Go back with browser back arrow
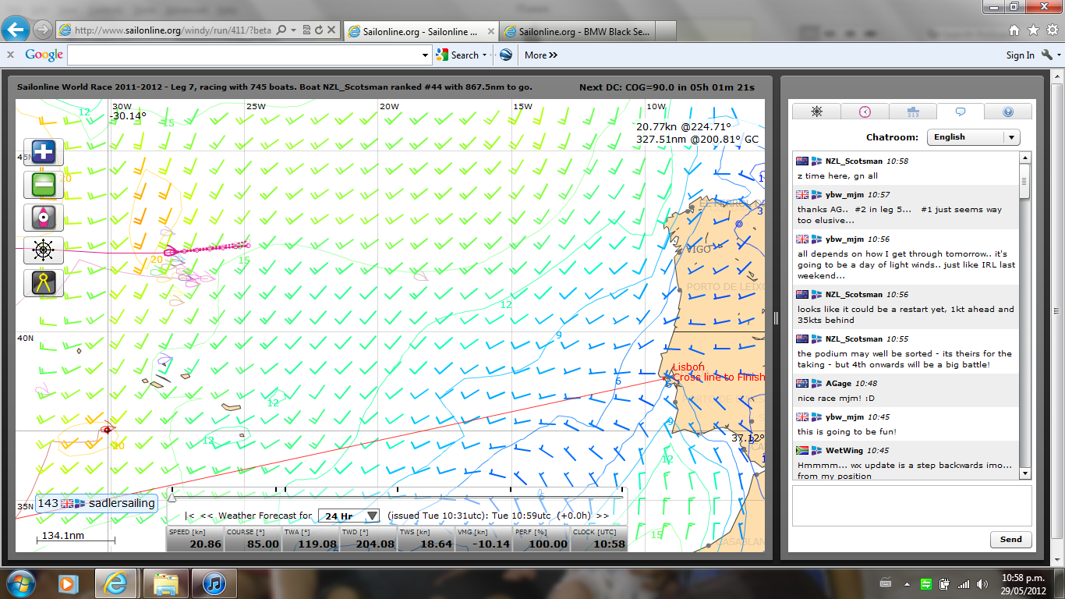Viewport: 1065px width, 599px height. pos(16,30)
